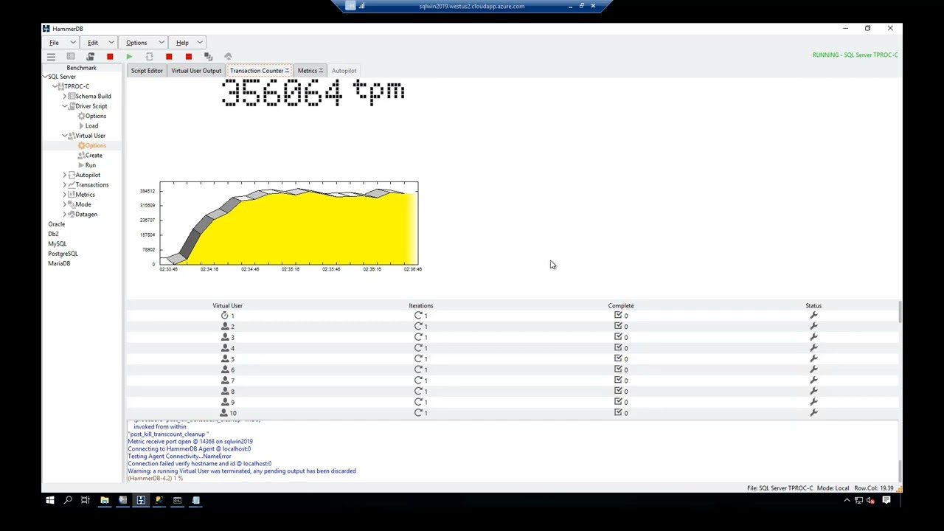Switch to the Virtual User Output tab

196,71
